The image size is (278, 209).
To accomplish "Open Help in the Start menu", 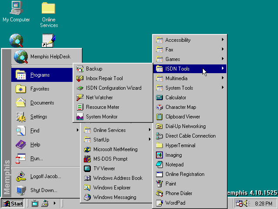I will click(46, 145).
